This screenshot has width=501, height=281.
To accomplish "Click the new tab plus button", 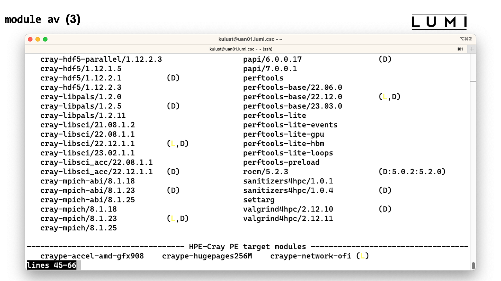I will (472, 49).
